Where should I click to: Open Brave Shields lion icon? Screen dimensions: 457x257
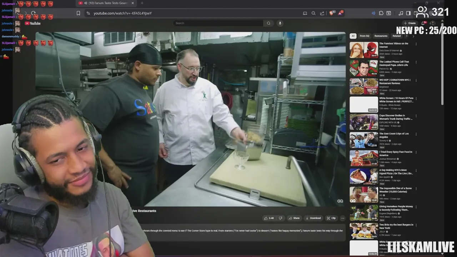(x=331, y=13)
